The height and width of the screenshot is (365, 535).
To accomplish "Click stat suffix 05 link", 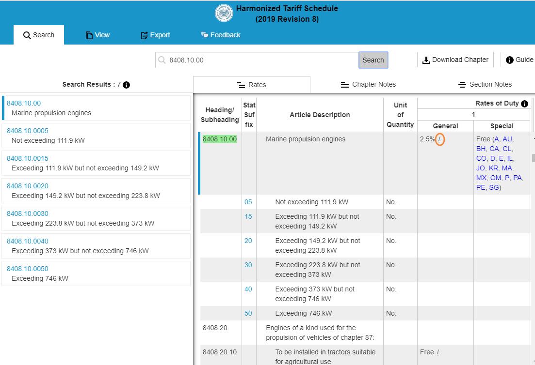I will pos(248,202).
